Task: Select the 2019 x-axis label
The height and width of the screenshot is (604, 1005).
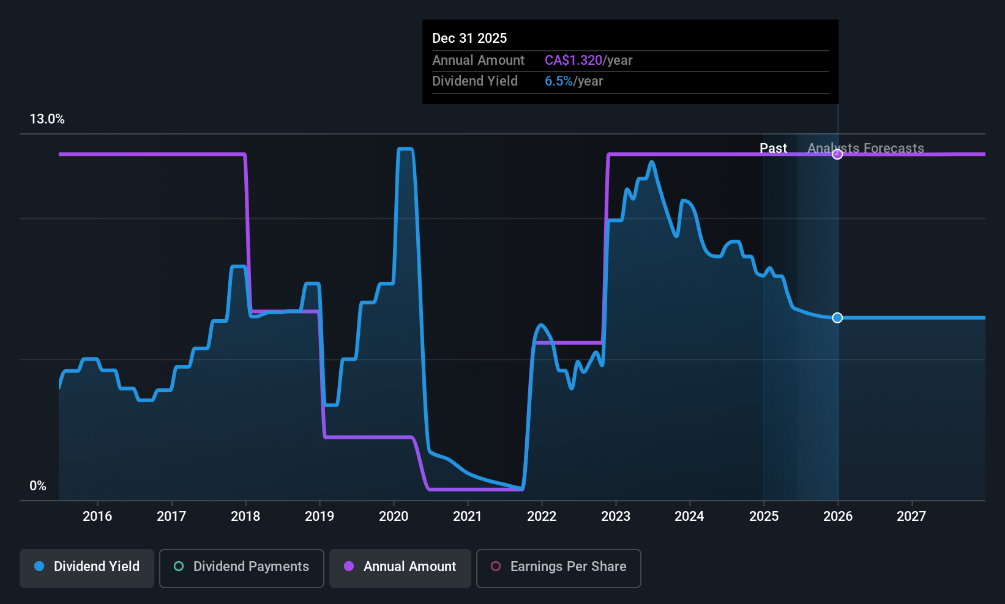Action: coord(319,517)
